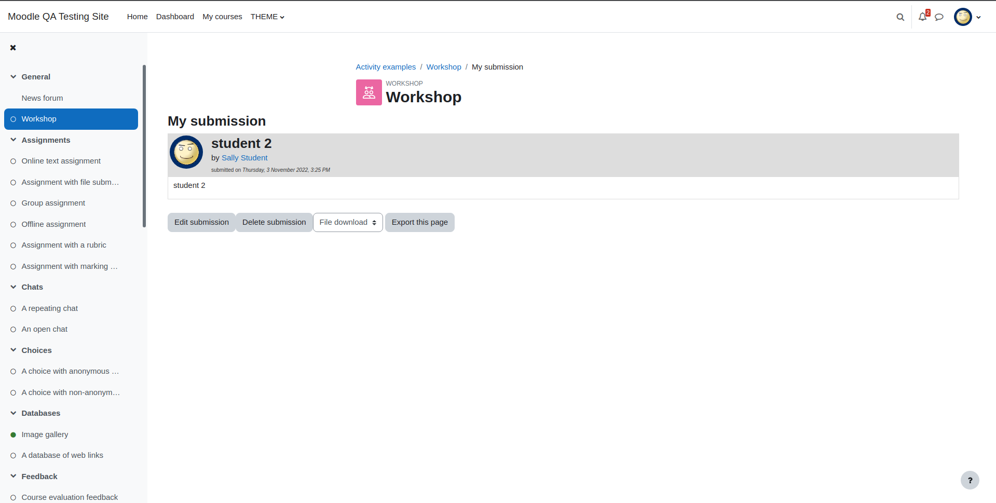Click Export this page button
This screenshot has height=503, width=996.
pyautogui.click(x=420, y=222)
